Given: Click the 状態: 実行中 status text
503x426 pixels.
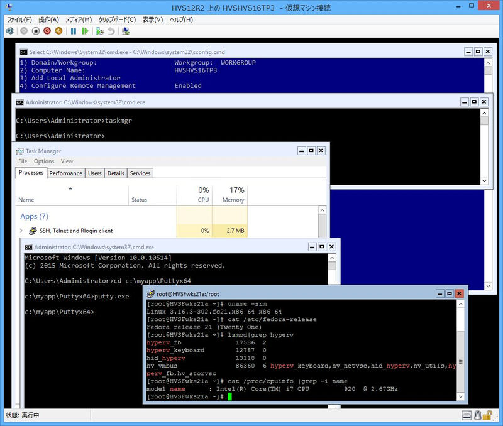Looking at the screenshot, I should [x=23, y=415].
